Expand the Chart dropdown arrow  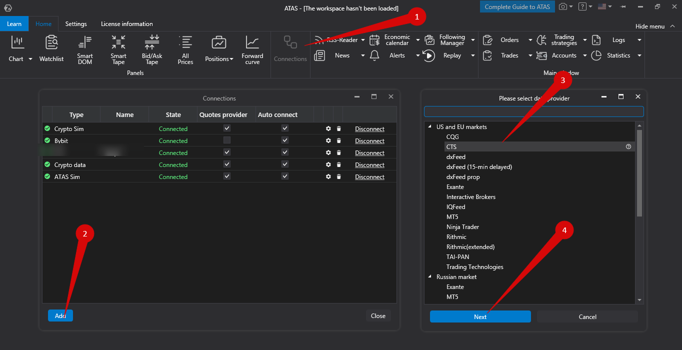[30, 59]
